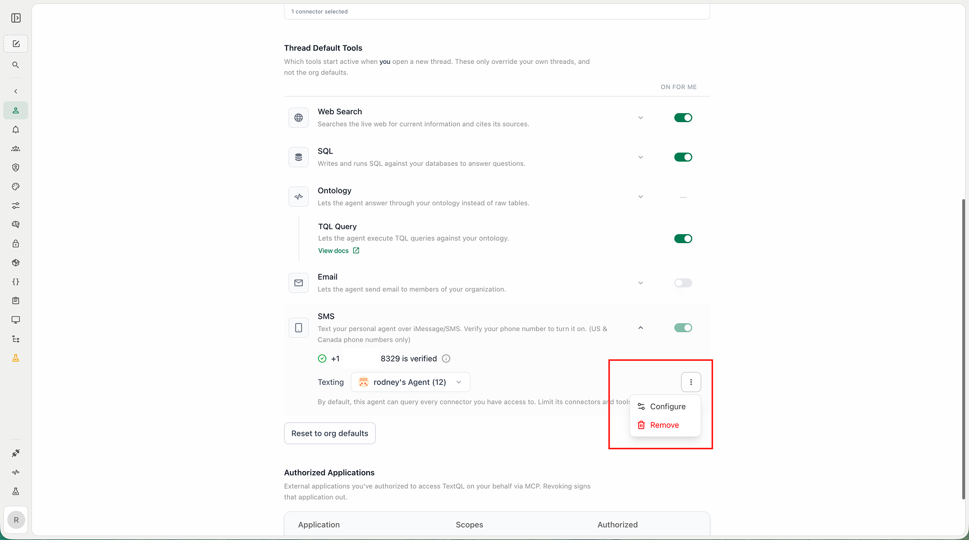Choose Configure from the popup menu

click(x=665, y=407)
